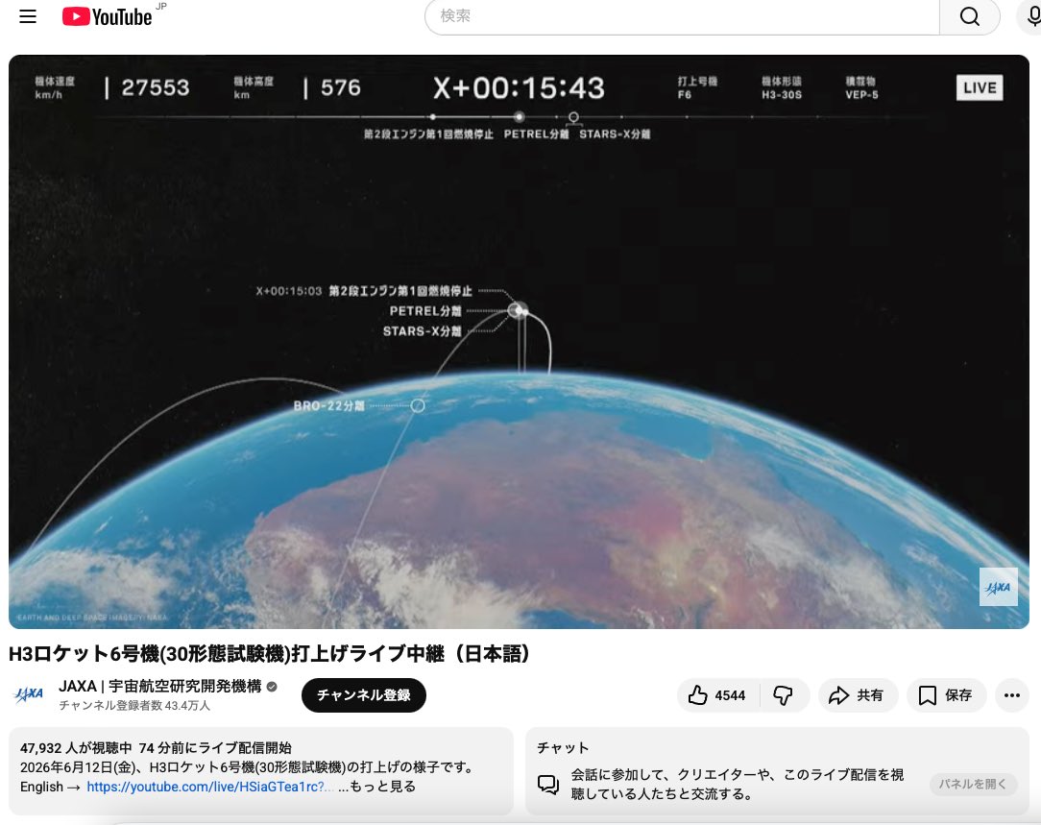Click the BRO-22分離 orbit marker circle

coord(417,405)
